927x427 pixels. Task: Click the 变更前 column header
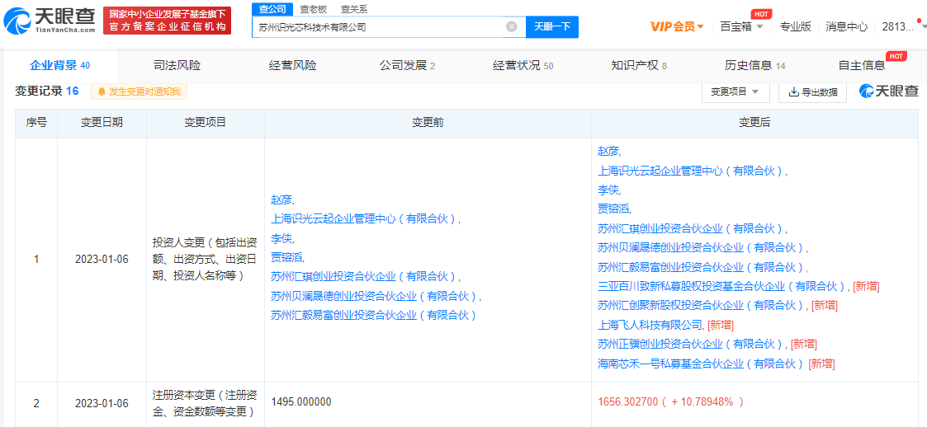click(x=428, y=122)
